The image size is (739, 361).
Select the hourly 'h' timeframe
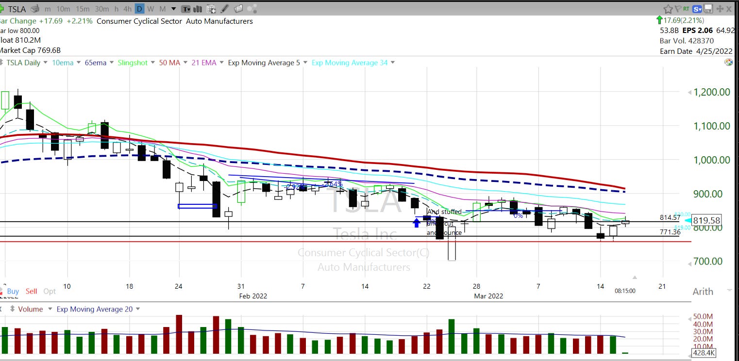click(117, 9)
